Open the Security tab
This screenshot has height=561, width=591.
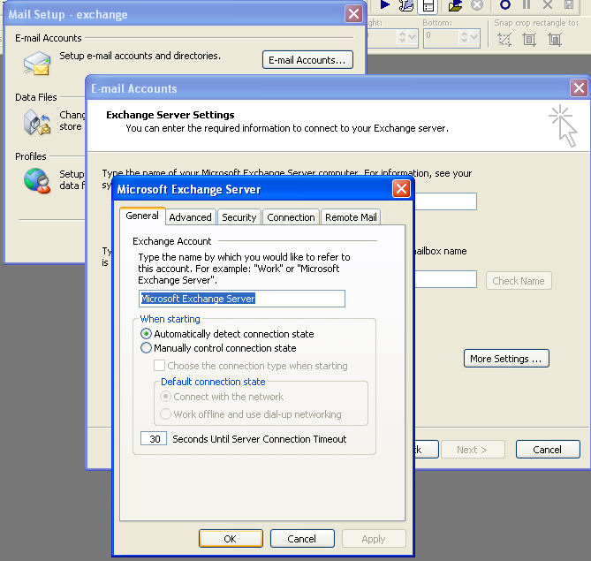click(239, 217)
